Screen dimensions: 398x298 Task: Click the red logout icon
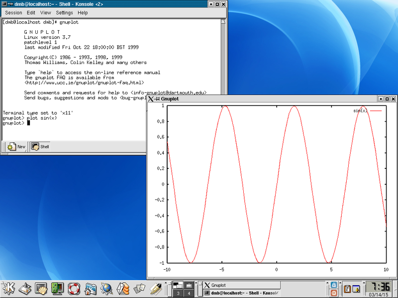point(334,293)
